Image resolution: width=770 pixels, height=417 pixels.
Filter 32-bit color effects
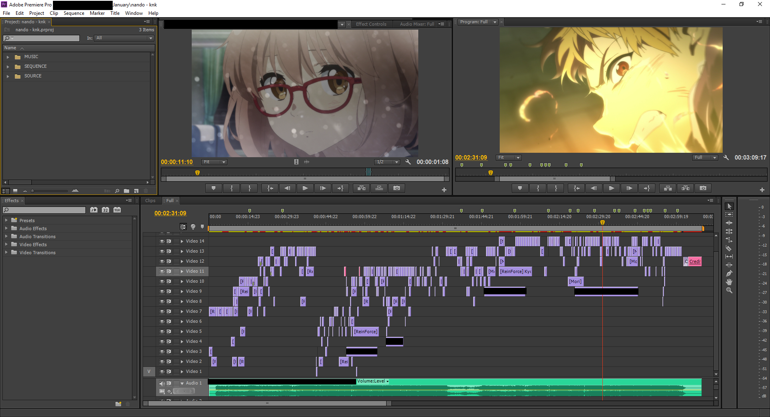tap(105, 210)
